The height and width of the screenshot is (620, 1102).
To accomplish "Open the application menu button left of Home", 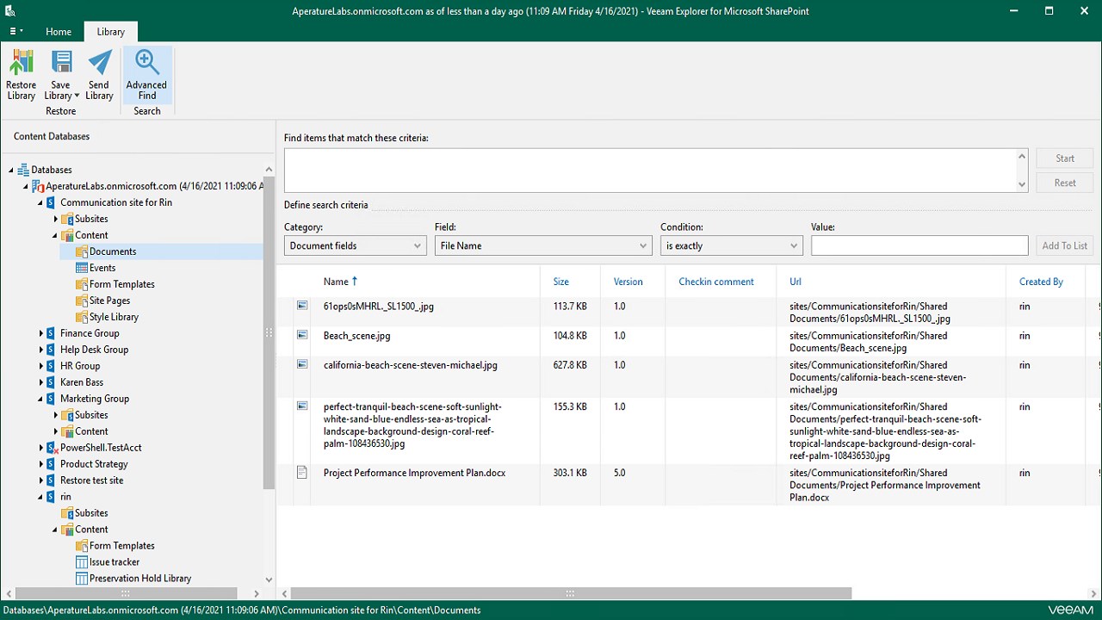I will point(16,32).
